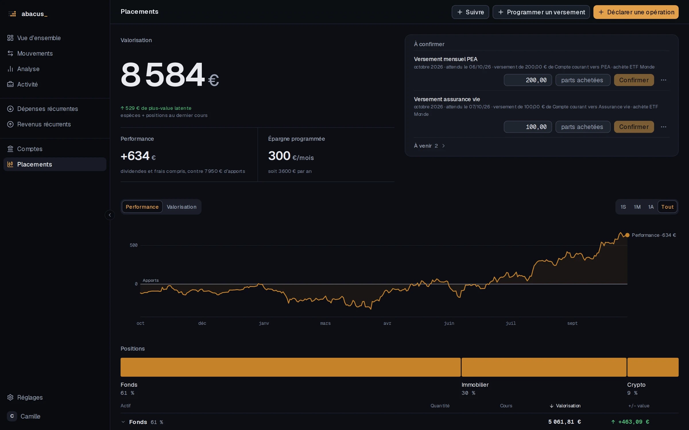Click the Réglages gear icon
Image resolution: width=689 pixels, height=430 pixels.
[x=10, y=397]
